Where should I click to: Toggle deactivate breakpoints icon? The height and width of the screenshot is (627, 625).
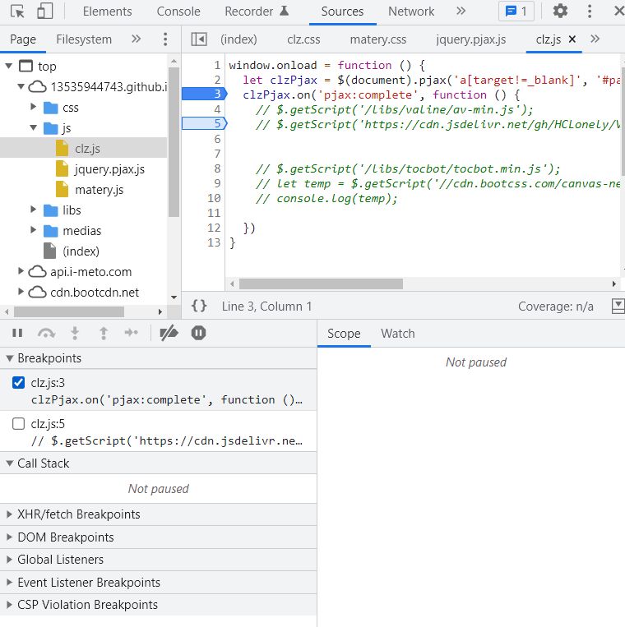tap(169, 333)
